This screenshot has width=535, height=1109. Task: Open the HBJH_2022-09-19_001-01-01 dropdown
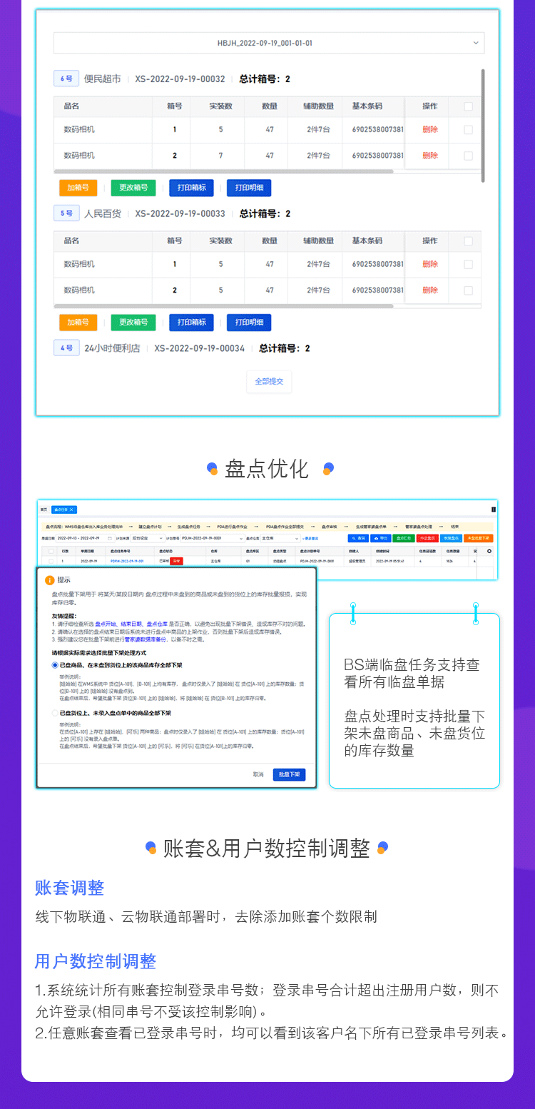[x=268, y=43]
